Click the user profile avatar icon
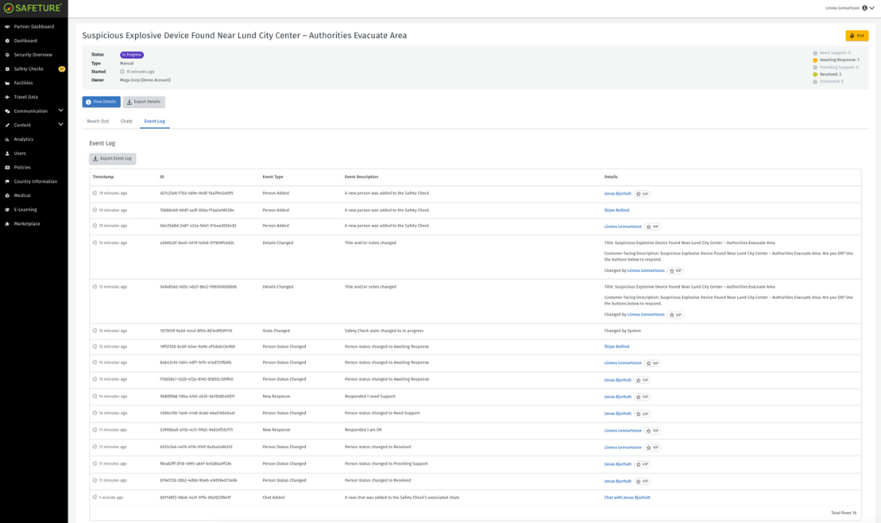This screenshot has height=523, width=881. pos(865,8)
